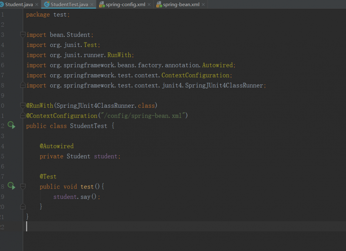Click the StudentTest.java class file icon
The image size is (346, 251).
pyautogui.click(x=47, y=4)
